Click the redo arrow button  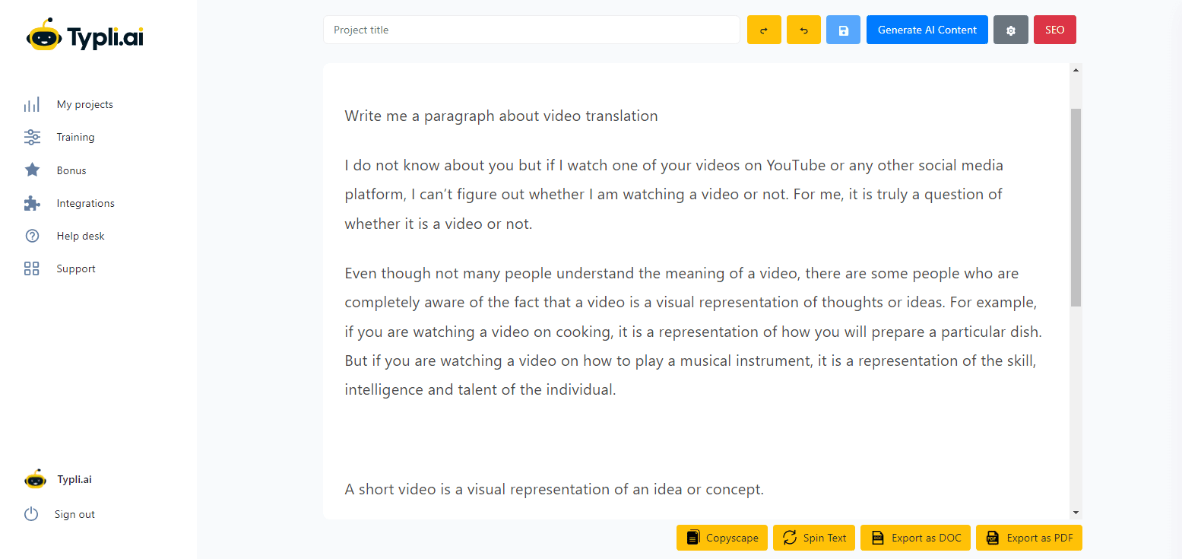click(x=764, y=30)
